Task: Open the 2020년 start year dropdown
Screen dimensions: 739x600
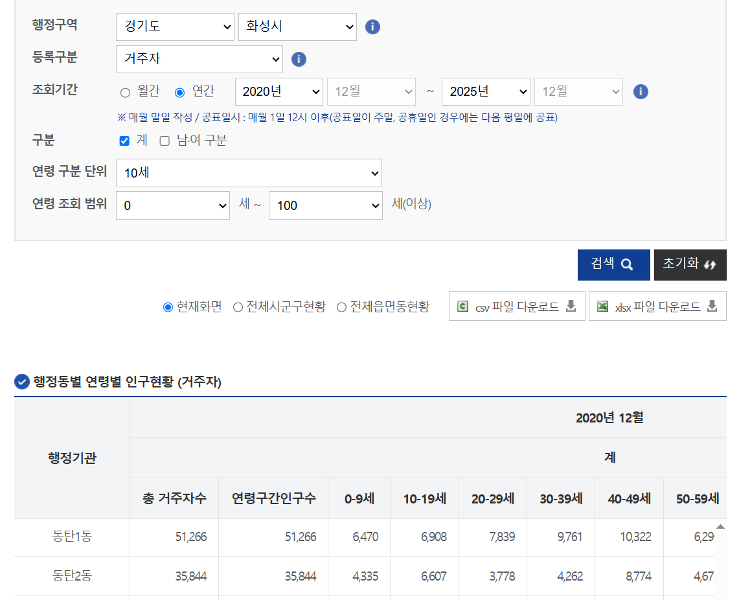Action: pyautogui.click(x=279, y=91)
